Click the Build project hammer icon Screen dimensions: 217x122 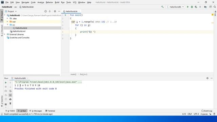click(x=162, y=7)
